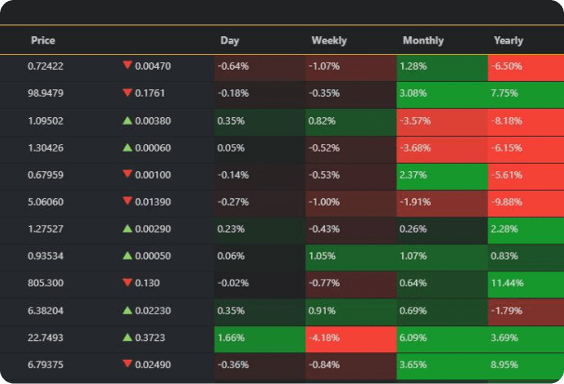
Task: Sort by the Day column header
Action: pos(230,40)
